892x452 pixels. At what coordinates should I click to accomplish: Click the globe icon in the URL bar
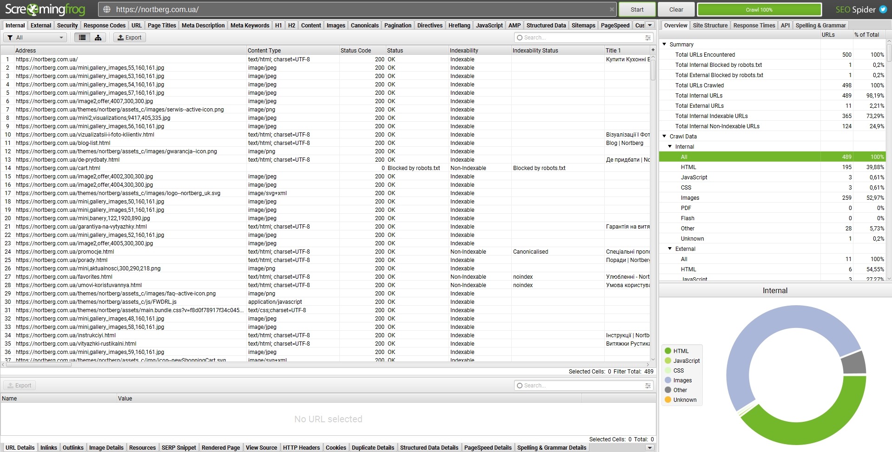tap(107, 9)
